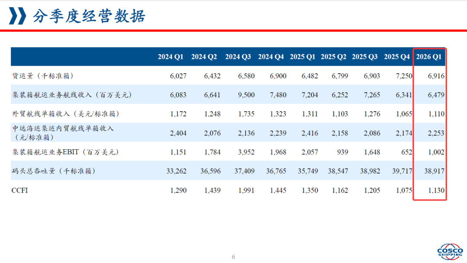This screenshot has height=263, width=467.
Task: Select the 2024 Q3 column header
Action: pos(238,57)
